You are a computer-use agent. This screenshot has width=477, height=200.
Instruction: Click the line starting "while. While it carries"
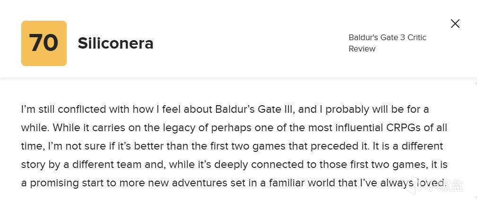coord(234,128)
